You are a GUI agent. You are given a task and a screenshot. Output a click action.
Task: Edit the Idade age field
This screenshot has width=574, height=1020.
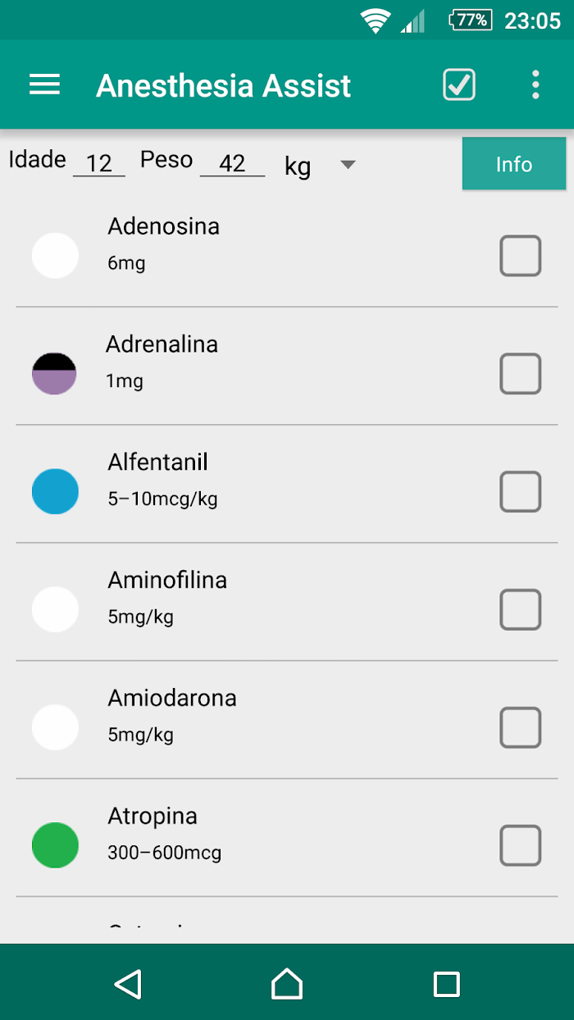[98, 163]
